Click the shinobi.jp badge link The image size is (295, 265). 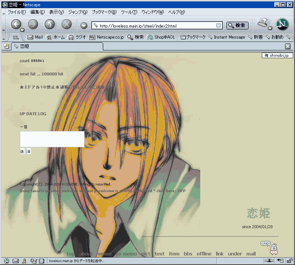[277, 56]
